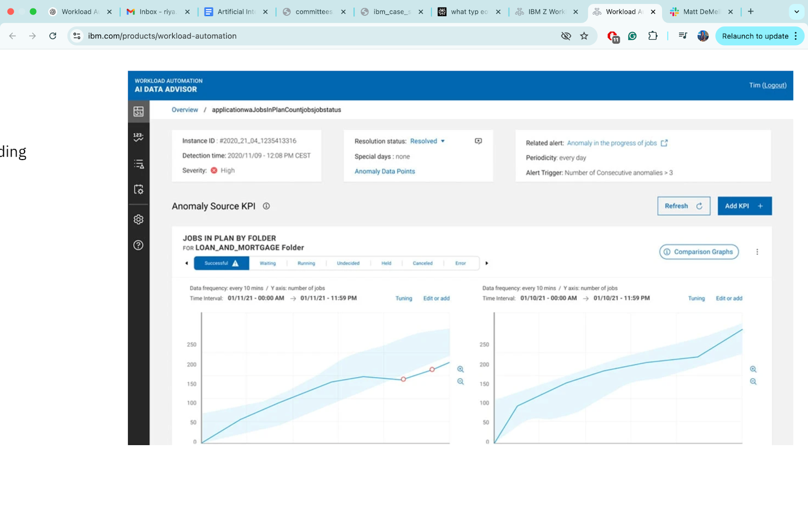Image resolution: width=808 pixels, height=505 pixels.
Task: Open the dashboard icon in left sidebar
Action: click(138, 112)
